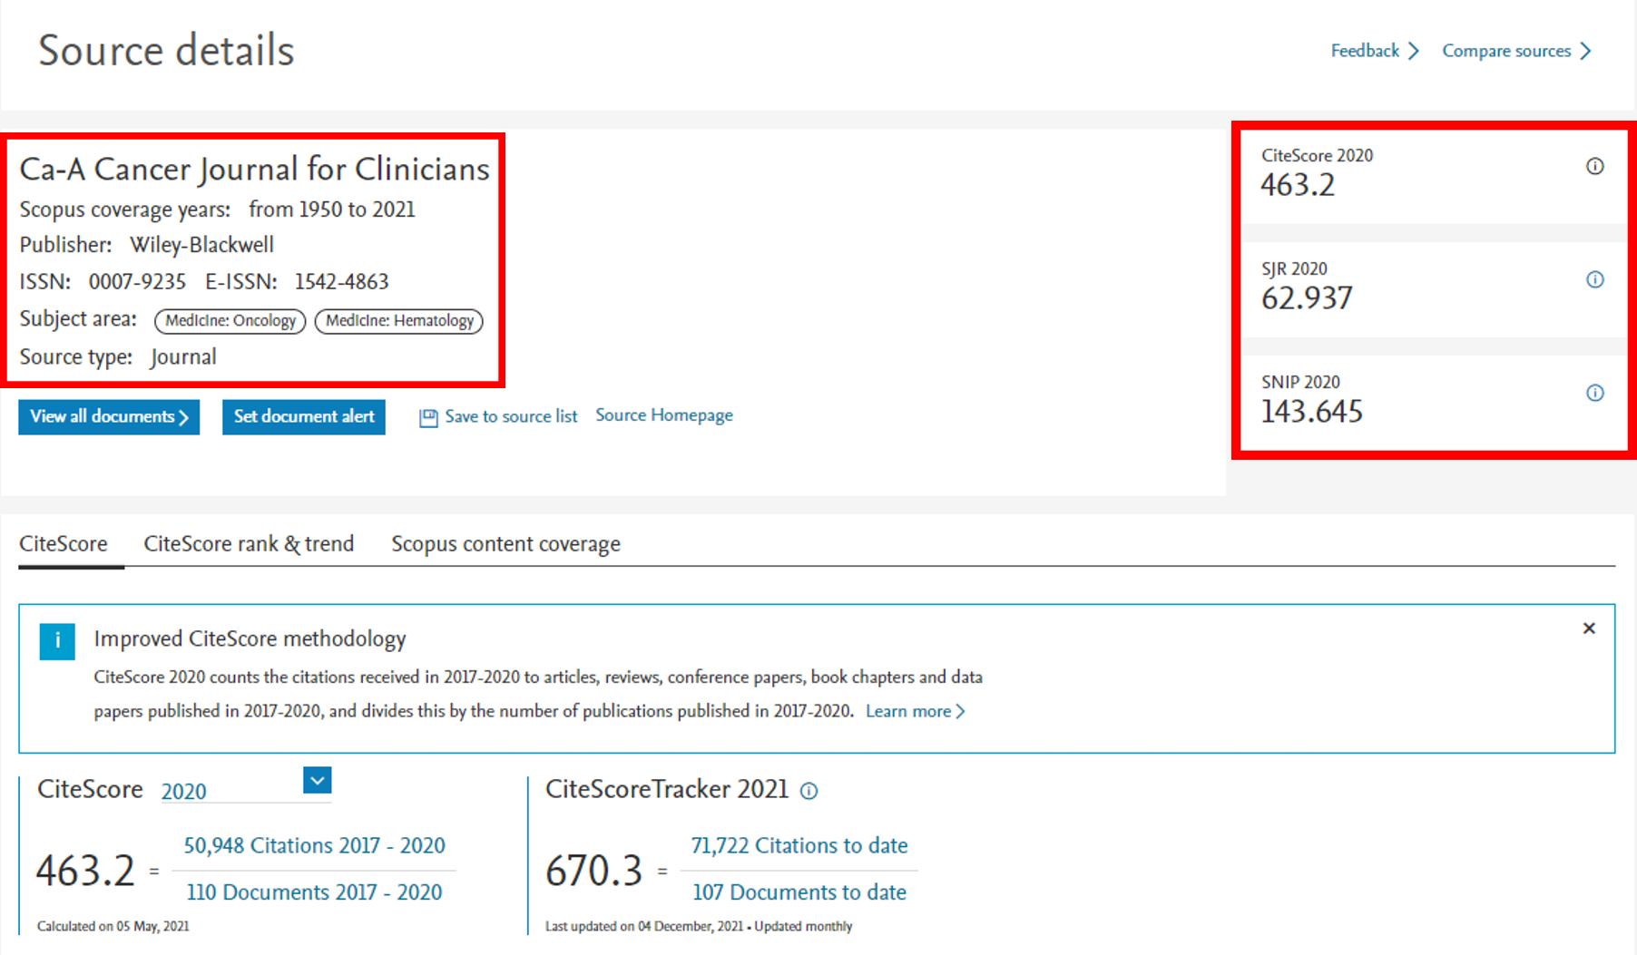This screenshot has height=955, width=1637.
Task: Switch to CiteScore rank & trend tab
Action: click(x=249, y=543)
